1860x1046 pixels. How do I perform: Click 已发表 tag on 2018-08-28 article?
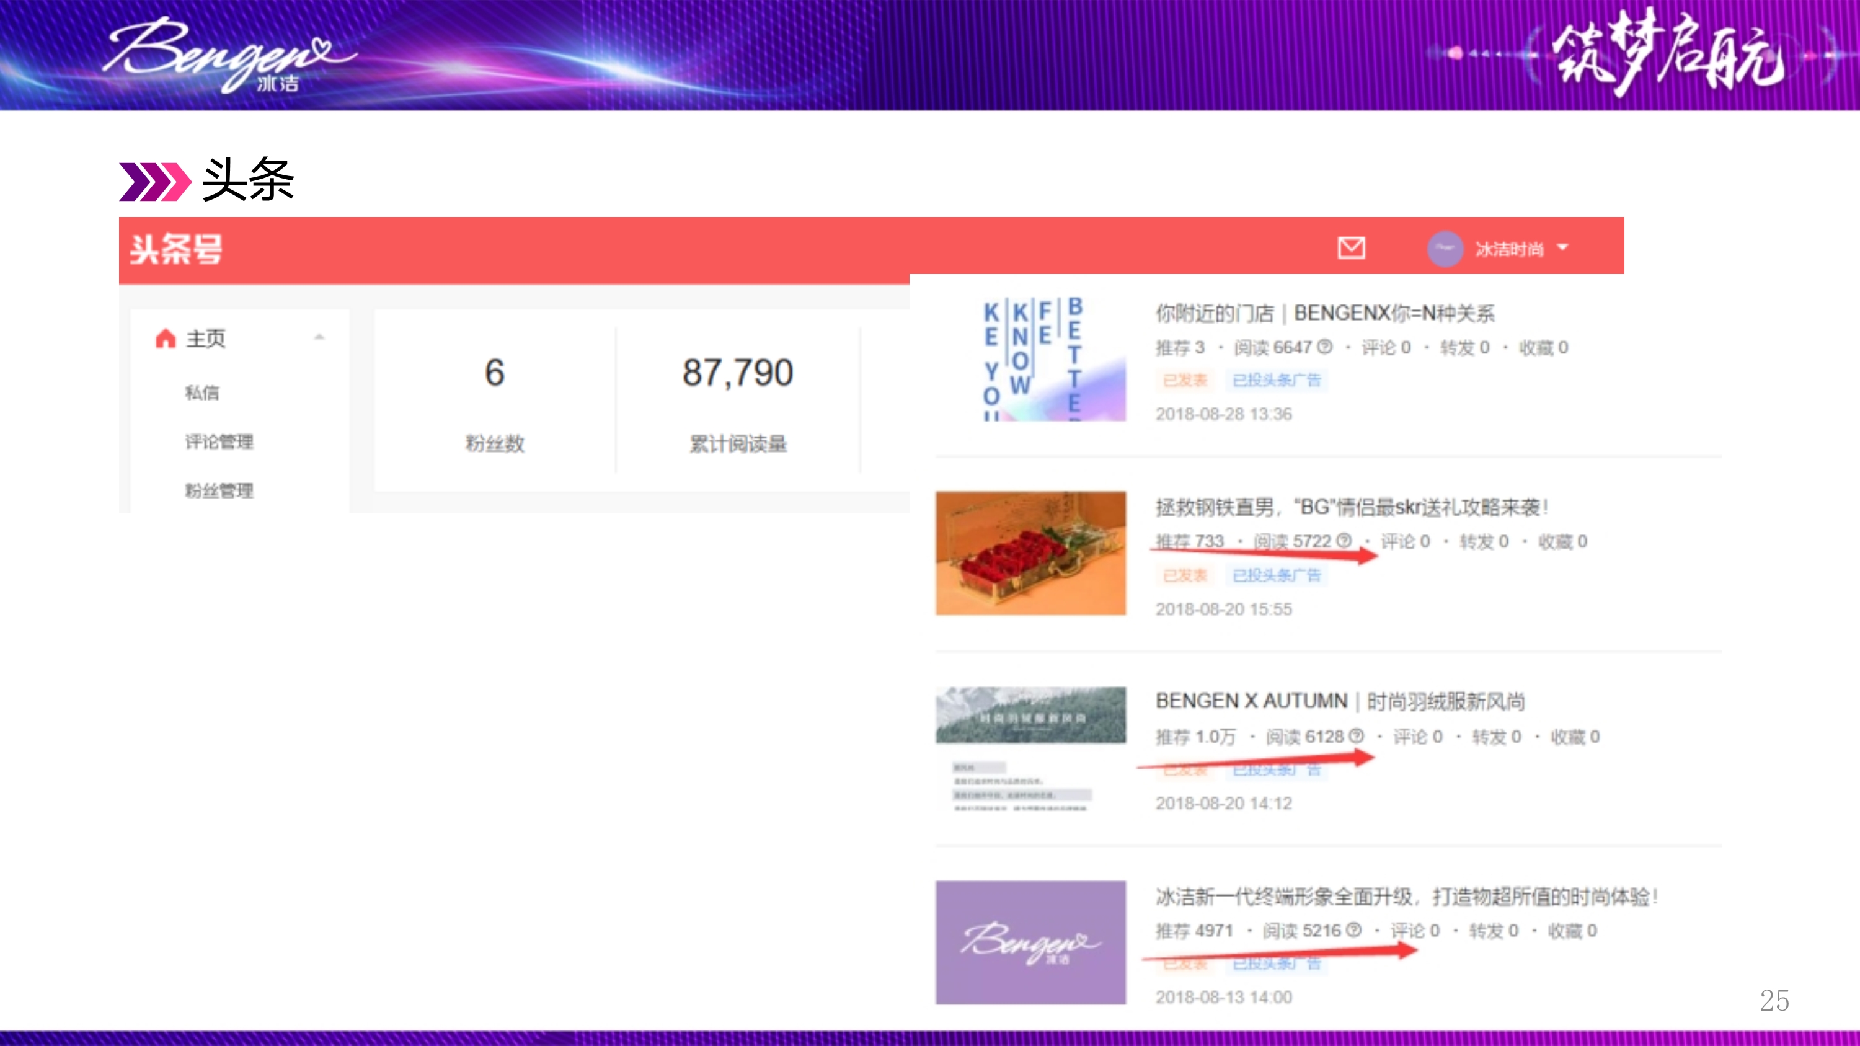click(x=1185, y=379)
